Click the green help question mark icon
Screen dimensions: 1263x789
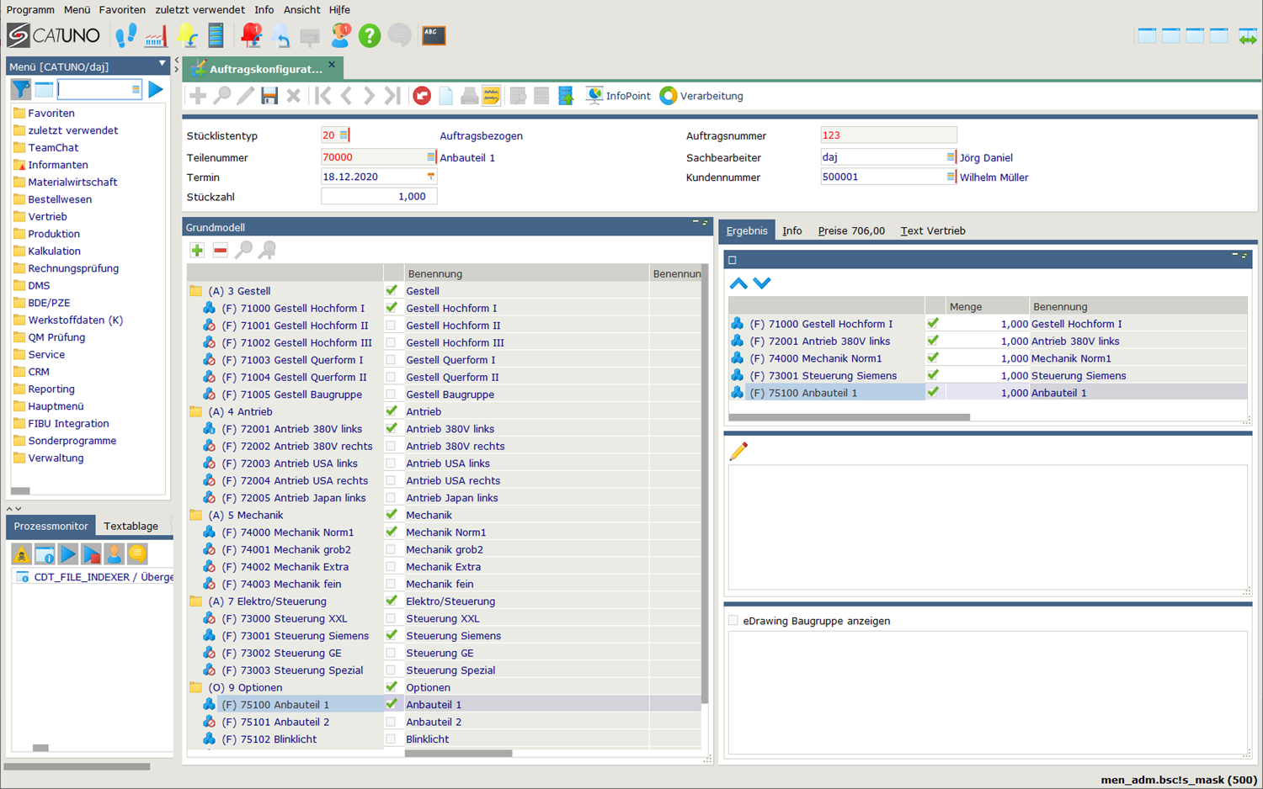[369, 35]
